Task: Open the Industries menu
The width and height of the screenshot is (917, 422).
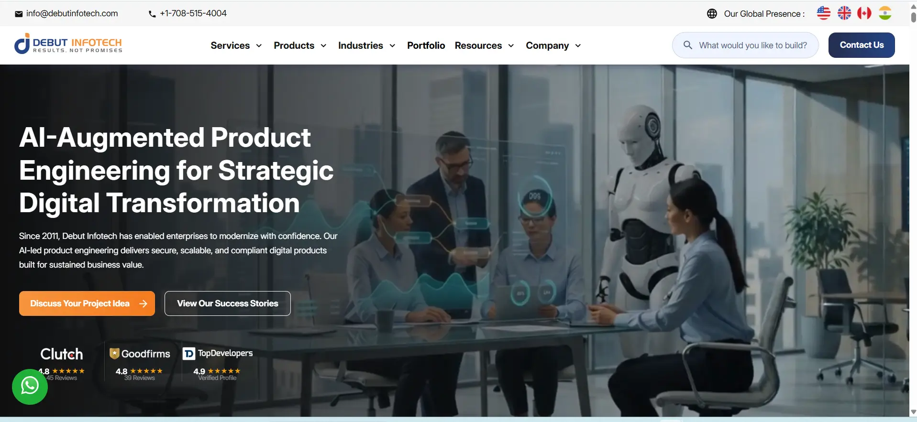Action: coord(361,45)
